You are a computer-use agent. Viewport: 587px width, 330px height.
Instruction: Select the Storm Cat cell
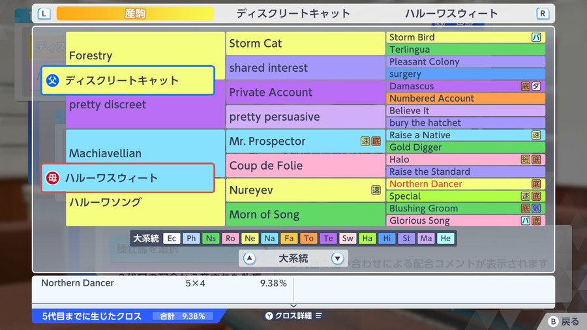click(x=305, y=44)
